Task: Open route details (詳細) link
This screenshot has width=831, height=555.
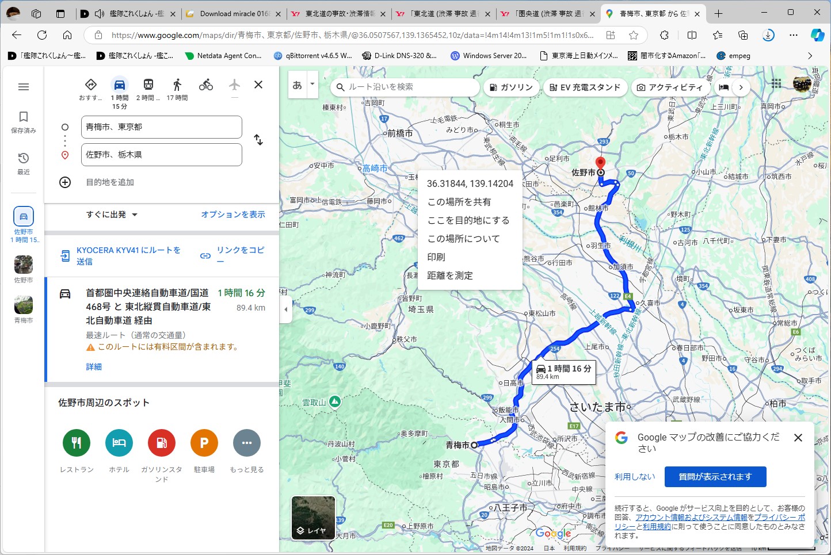Action: 94,366
